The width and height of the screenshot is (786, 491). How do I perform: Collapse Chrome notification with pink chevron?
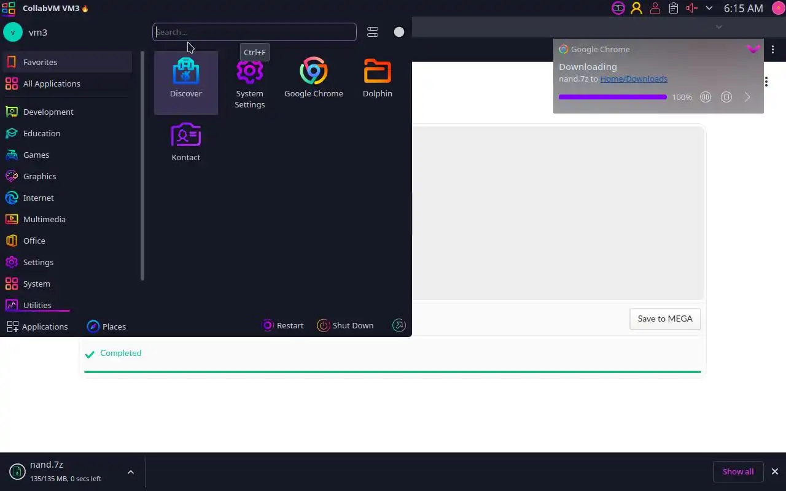(753, 49)
